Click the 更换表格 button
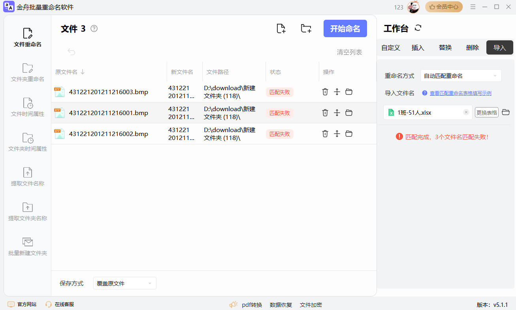 pos(487,112)
